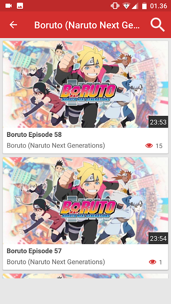
Task: Tap the video camera status bar icon
Action: 8,6
